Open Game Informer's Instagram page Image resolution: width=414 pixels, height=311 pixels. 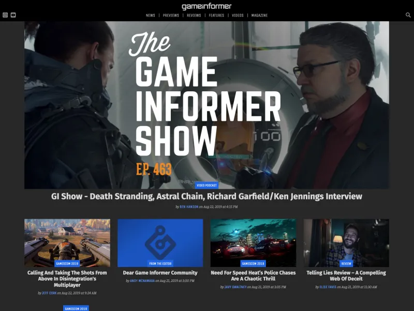coord(6,15)
